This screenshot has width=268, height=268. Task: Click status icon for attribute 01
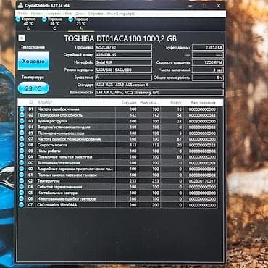(22, 109)
